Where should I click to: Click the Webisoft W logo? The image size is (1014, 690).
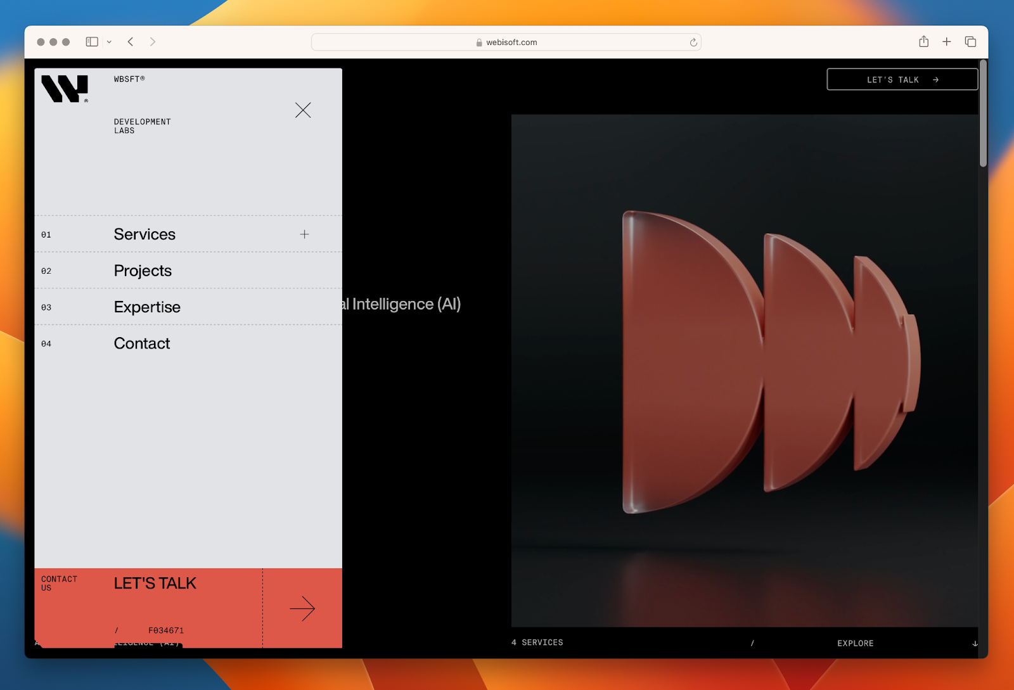coord(65,89)
